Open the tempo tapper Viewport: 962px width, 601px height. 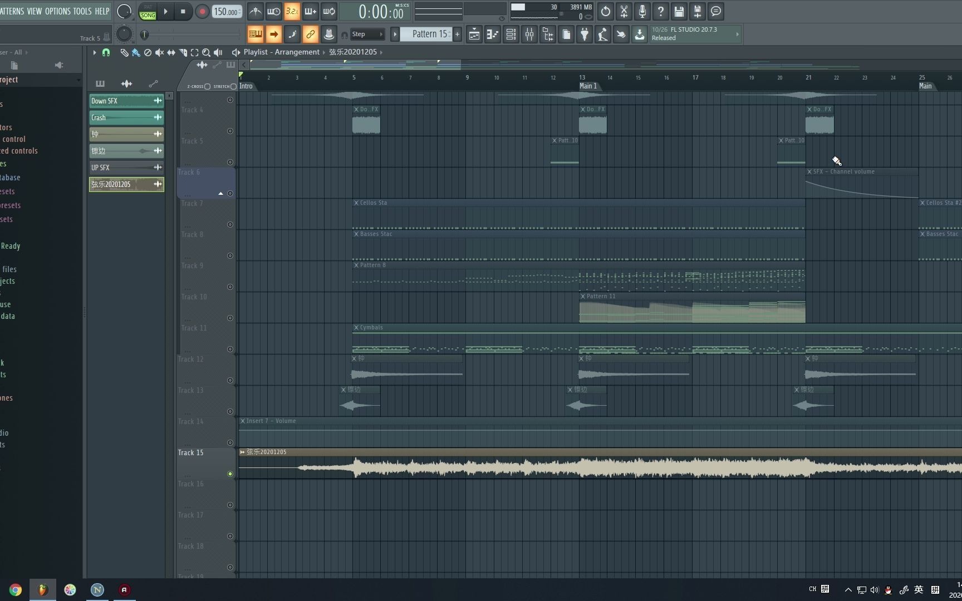pyautogui.click(x=602, y=35)
